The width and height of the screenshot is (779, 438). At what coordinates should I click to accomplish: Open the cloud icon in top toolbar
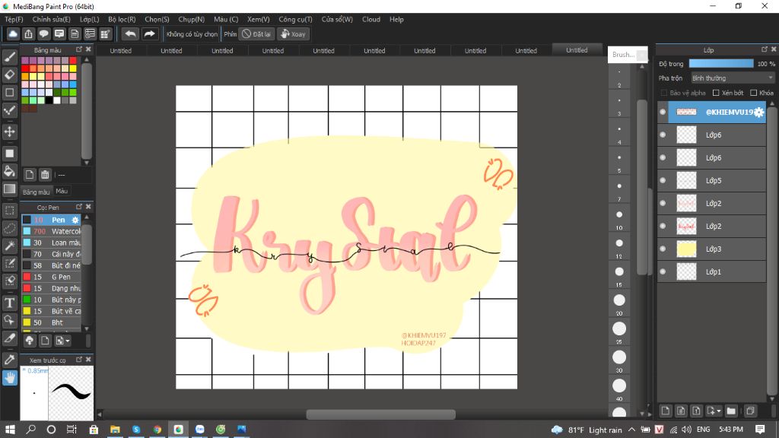pos(13,33)
